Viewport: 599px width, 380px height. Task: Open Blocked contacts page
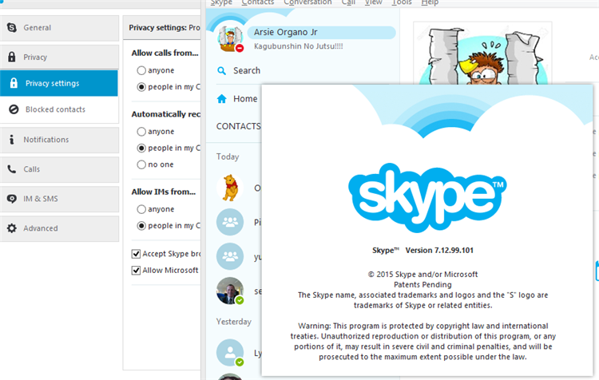[59, 109]
